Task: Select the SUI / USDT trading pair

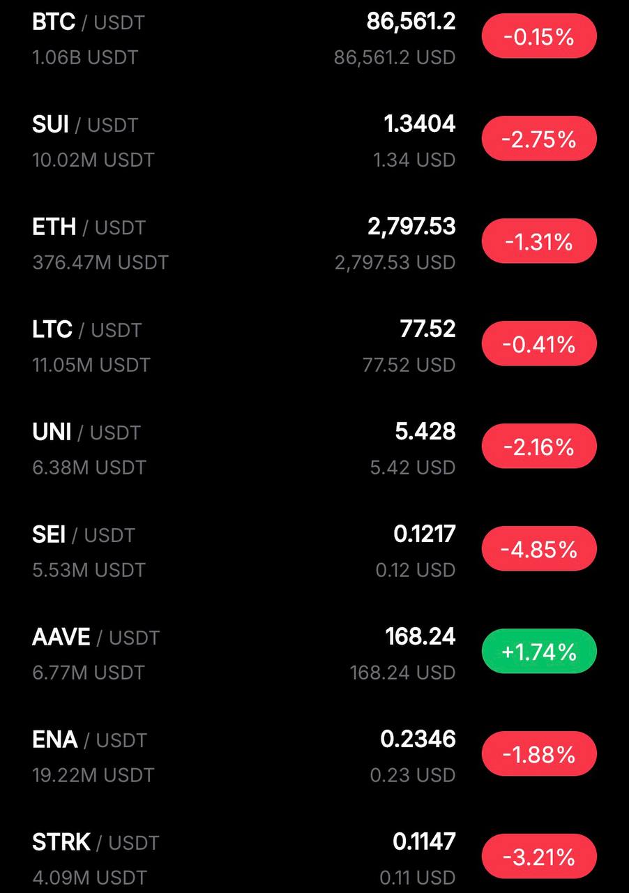Action: tap(85, 126)
